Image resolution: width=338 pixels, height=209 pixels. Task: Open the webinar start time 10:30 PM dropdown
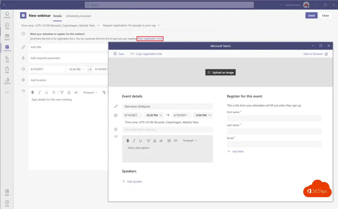(77, 69)
